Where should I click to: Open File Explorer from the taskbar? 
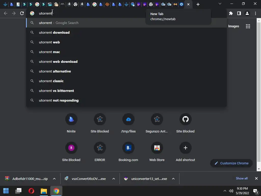click(x=44, y=191)
